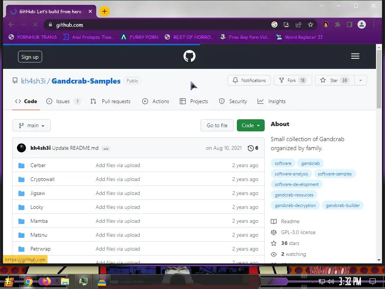Screen dimensions: 385x289
Task: Click the Go to file button
Action: (x=217, y=125)
